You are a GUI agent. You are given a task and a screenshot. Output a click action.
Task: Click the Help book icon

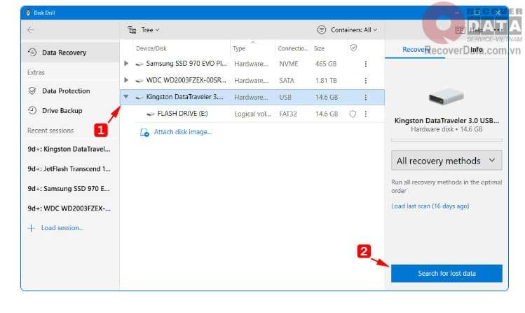point(460,29)
